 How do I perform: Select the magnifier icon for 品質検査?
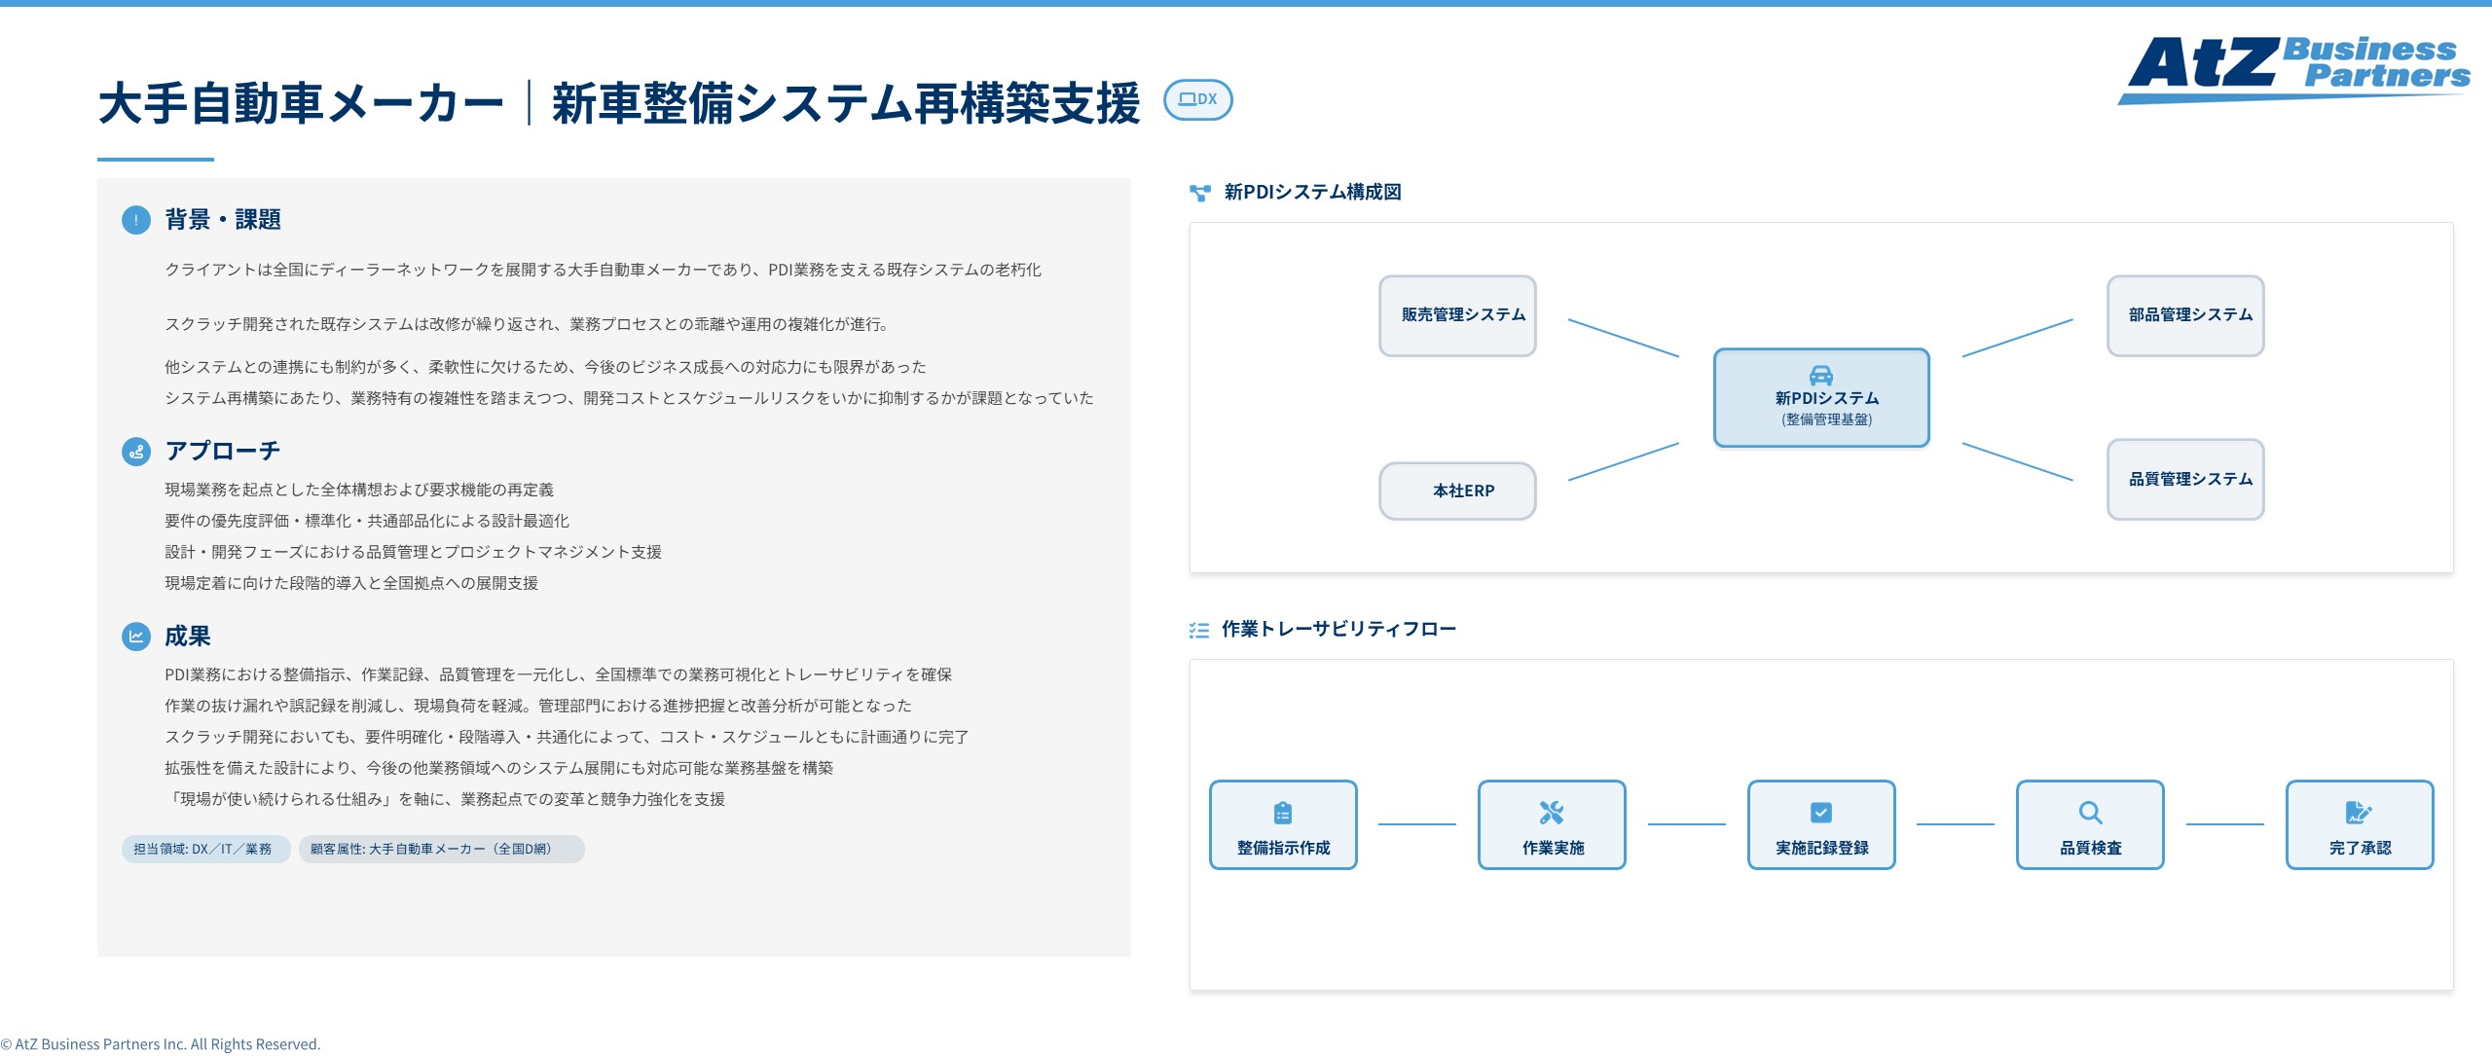2089,812
